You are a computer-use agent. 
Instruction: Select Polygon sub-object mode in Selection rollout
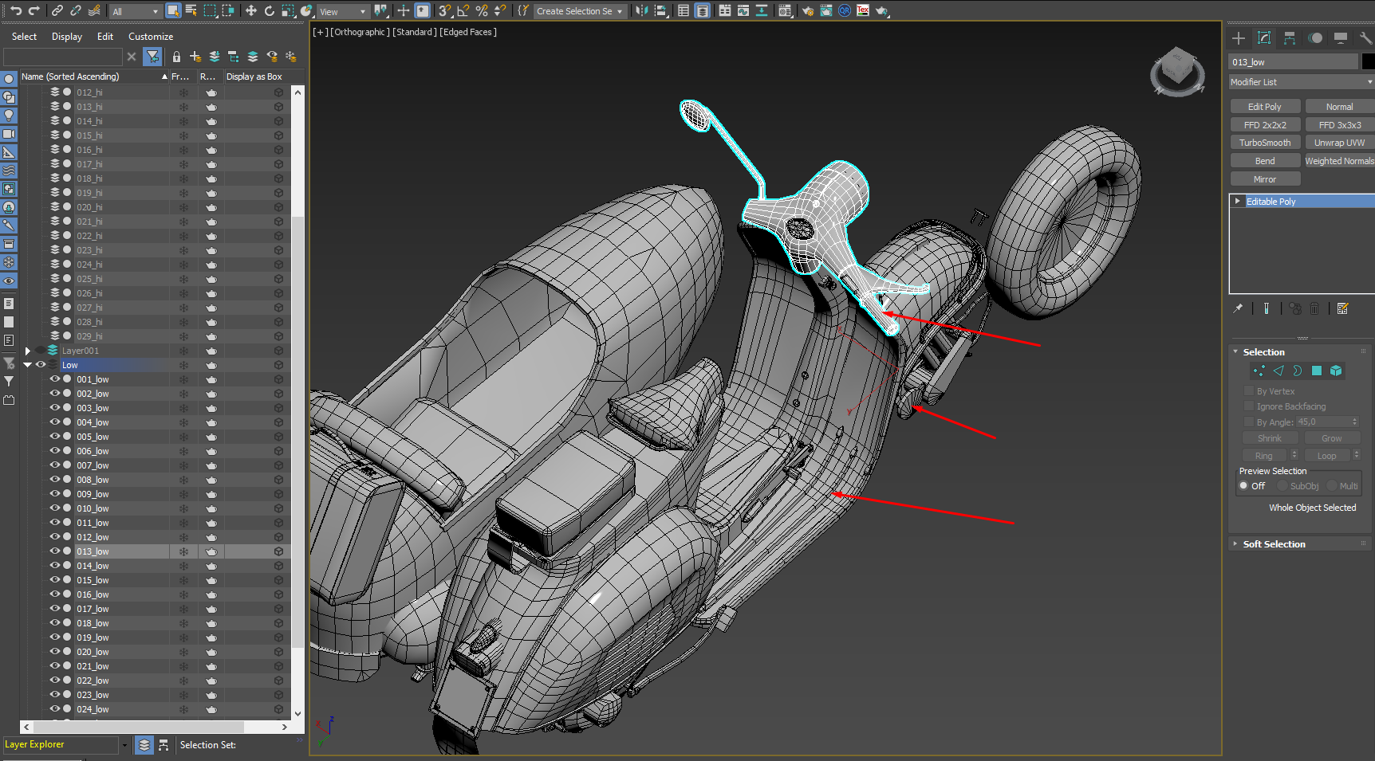click(1317, 371)
